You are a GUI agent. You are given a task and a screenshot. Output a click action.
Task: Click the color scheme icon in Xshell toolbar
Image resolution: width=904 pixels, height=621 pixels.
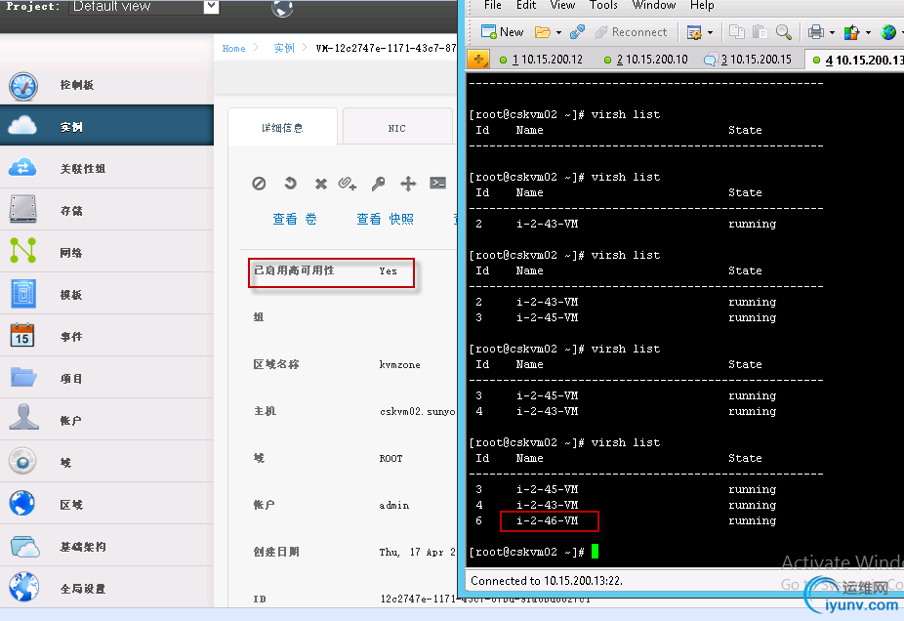[x=851, y=32]
